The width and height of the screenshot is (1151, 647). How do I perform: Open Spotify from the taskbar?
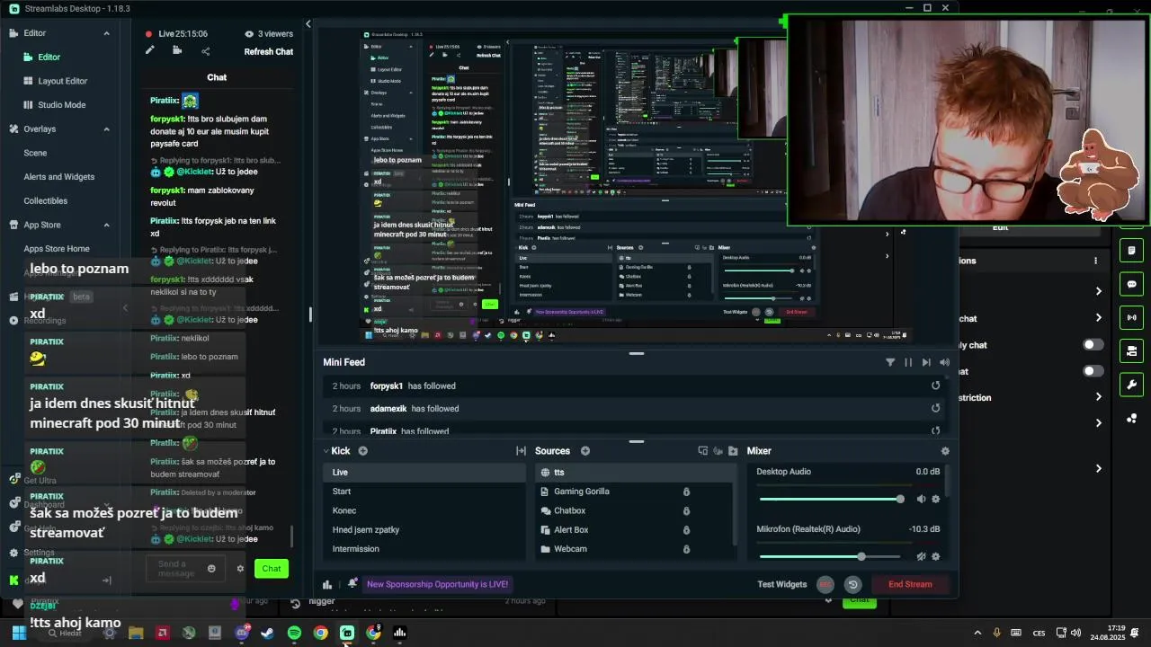[x=294, y=634]
